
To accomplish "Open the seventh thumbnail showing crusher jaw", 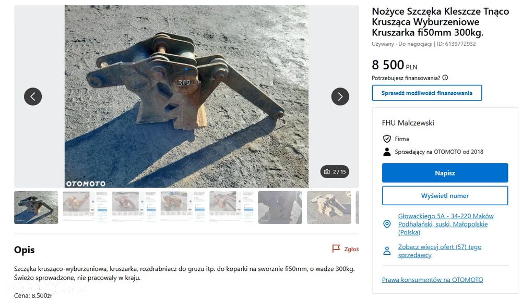I will pos(329,207).
